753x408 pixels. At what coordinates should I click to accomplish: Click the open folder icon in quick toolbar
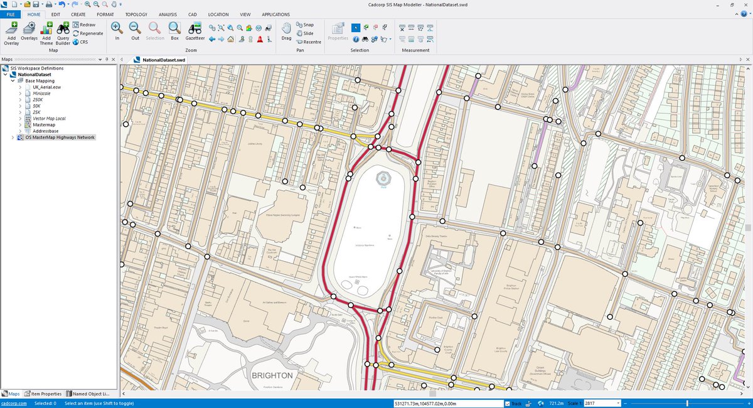27,4
